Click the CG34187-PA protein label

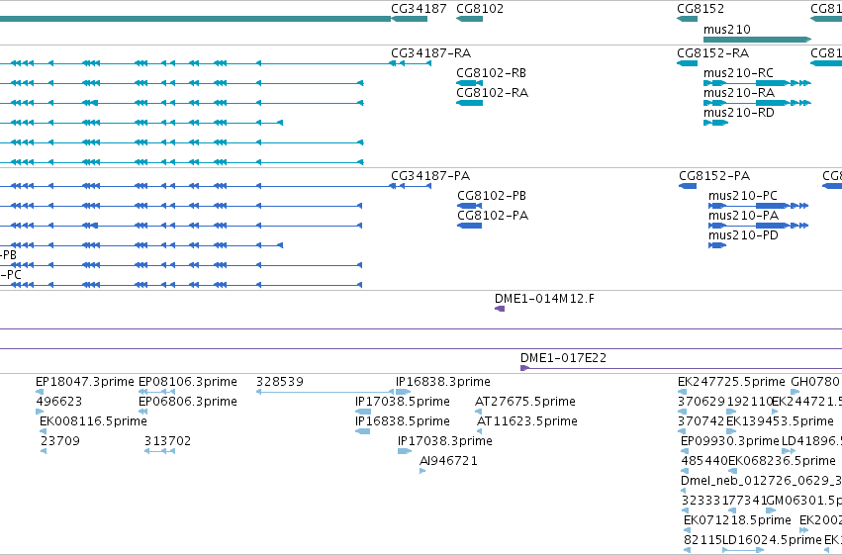point(430,176)
